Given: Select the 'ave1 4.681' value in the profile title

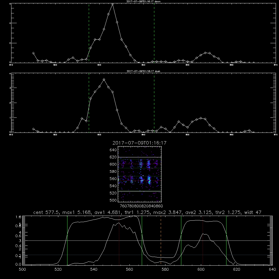Looking at the screenshot, I should click(x=108, y=212).
